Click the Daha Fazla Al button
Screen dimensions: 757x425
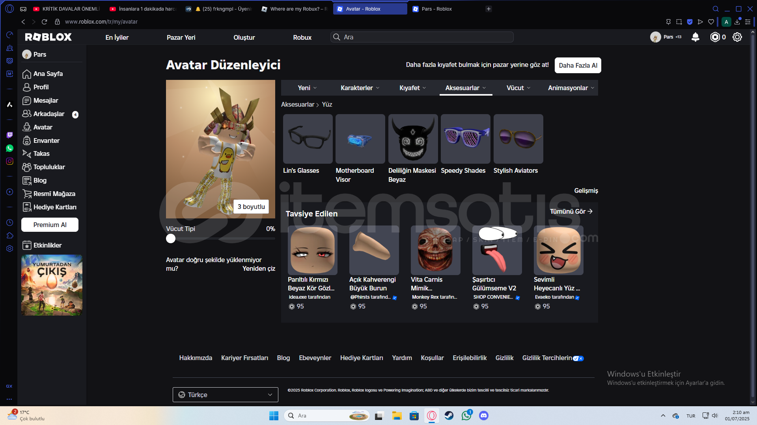click(x=578, y=65)
